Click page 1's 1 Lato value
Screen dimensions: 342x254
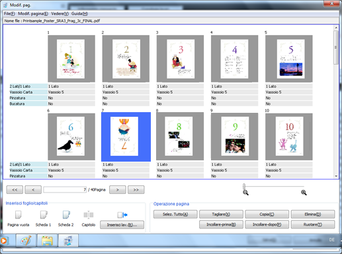(71, 86)
